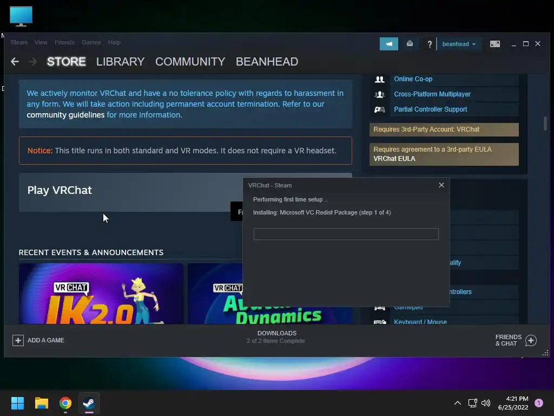
Task: Open the BEANHEAD profile tab
Action: tap(267, 62)
